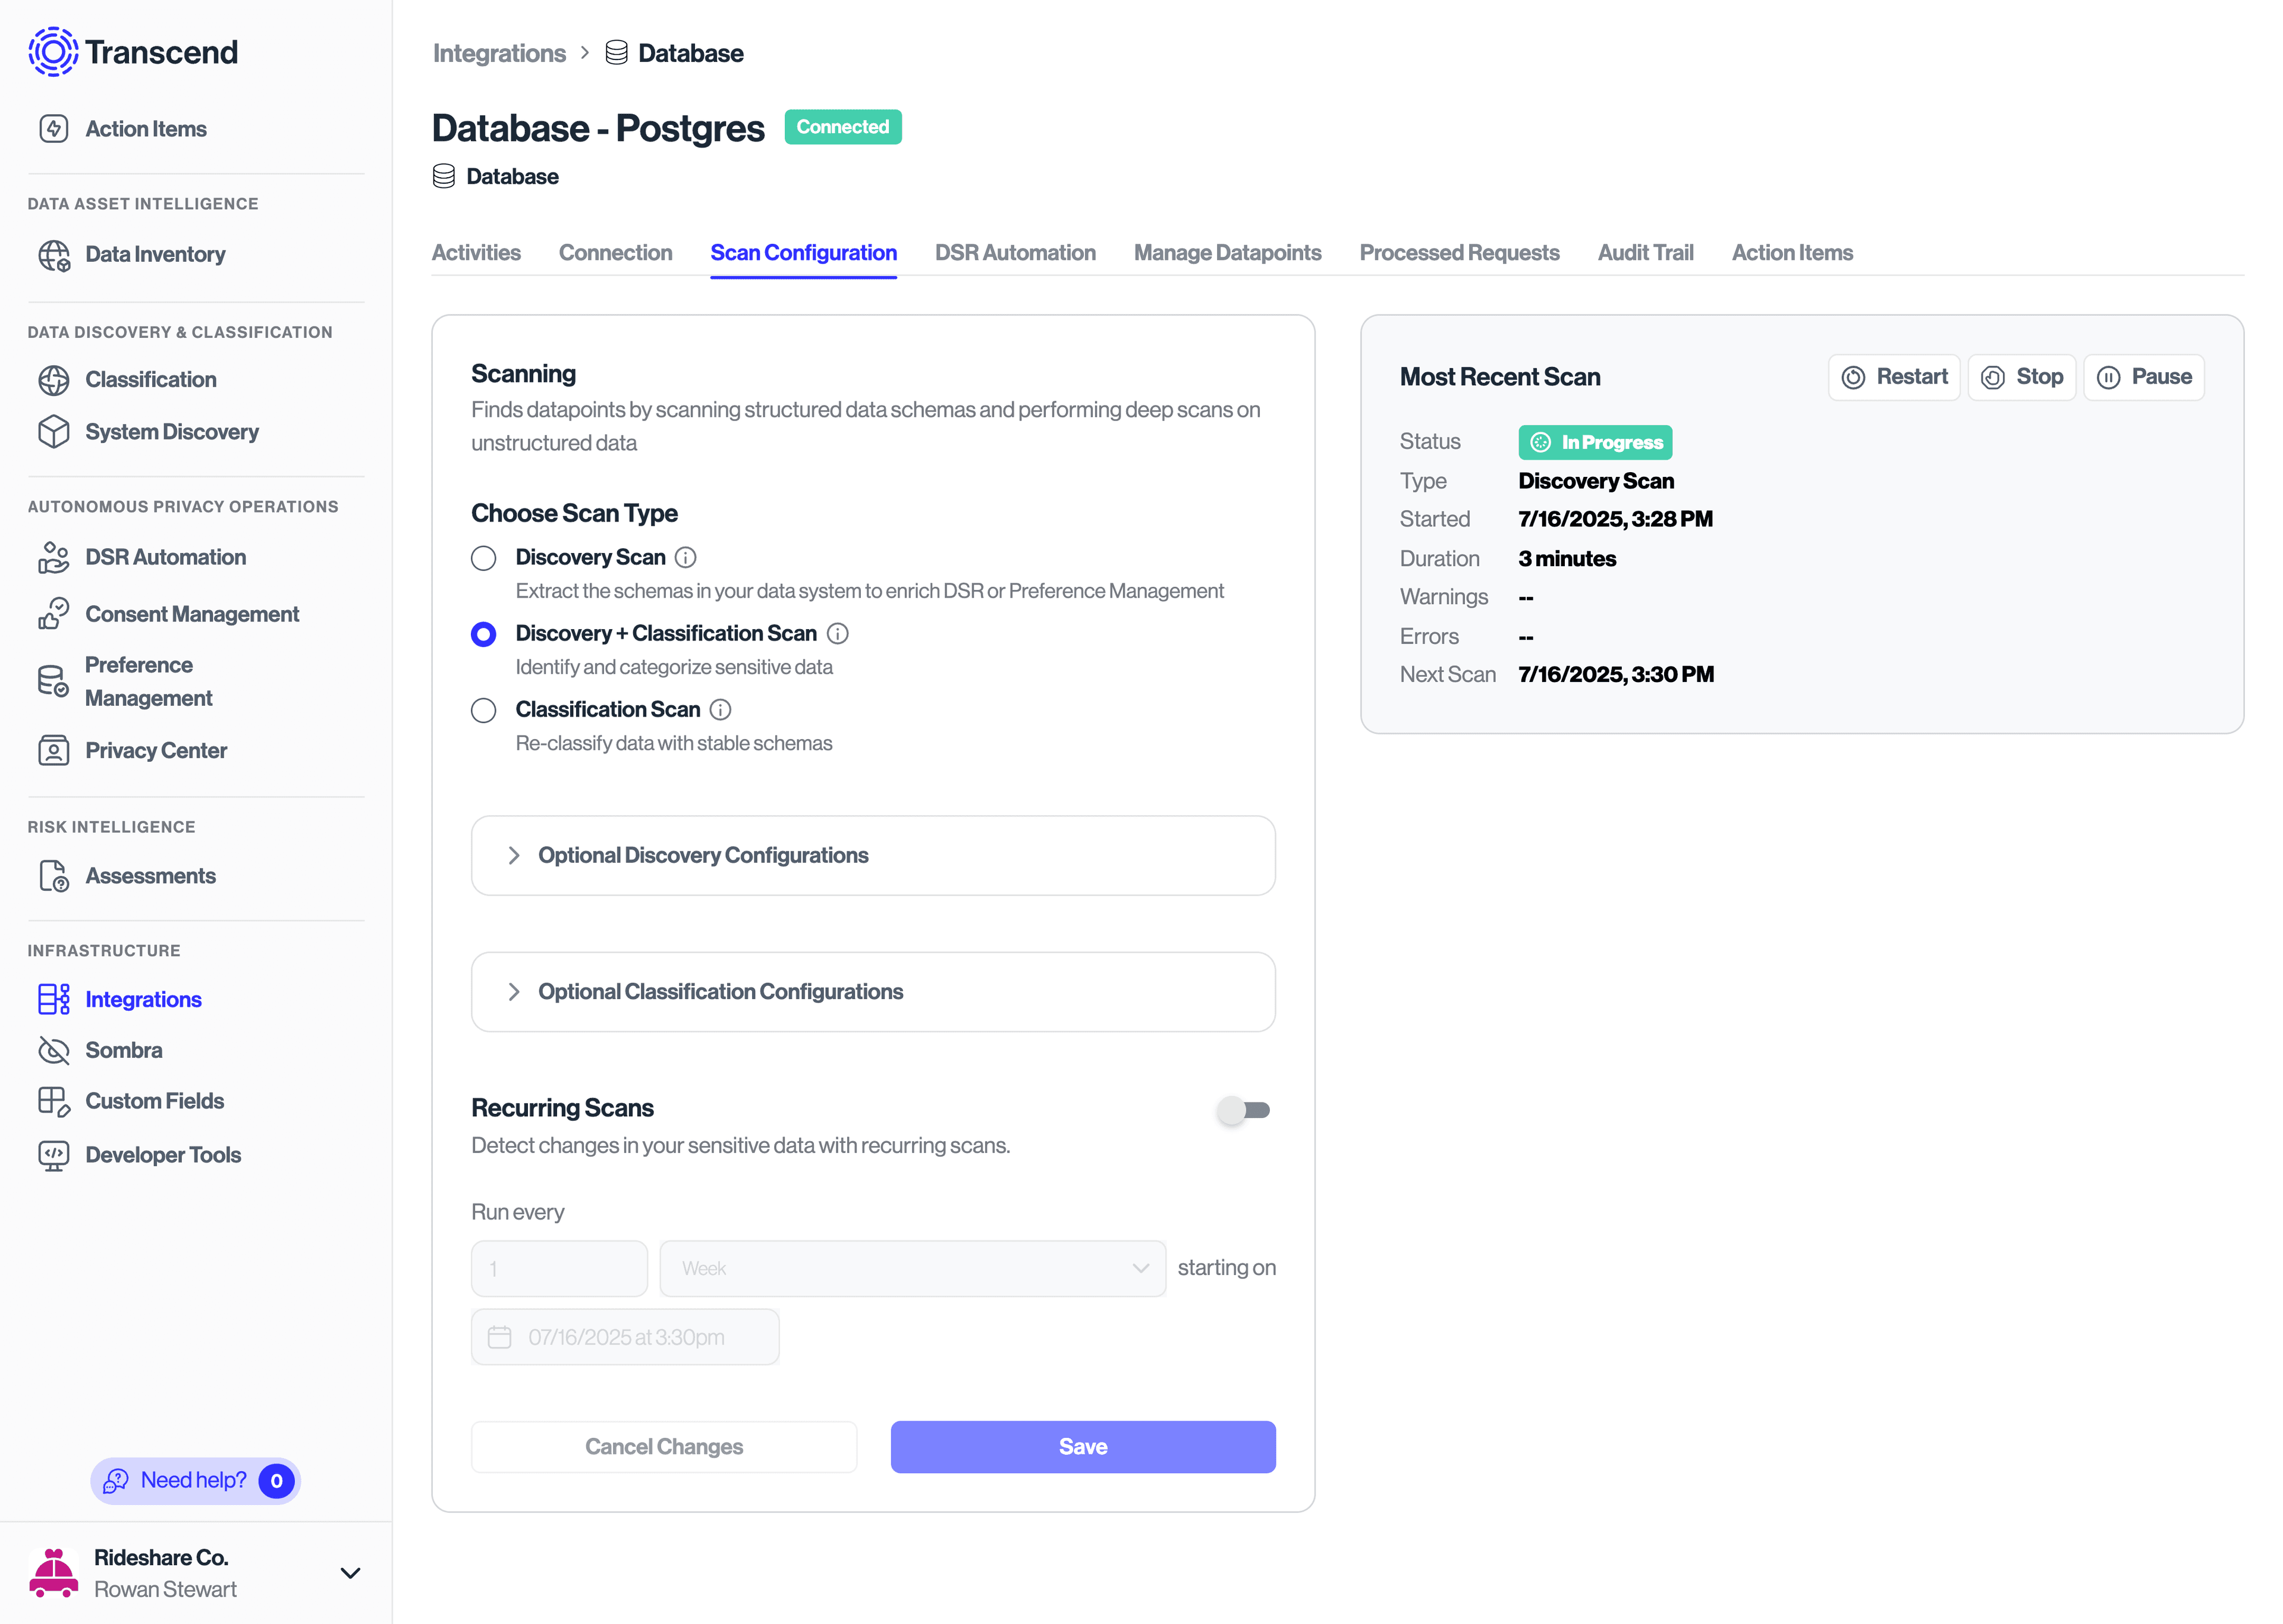Screen dimensions: 2283x1624
Task: Click the Sombra crossed-eye icon
Action: pyautogui.click(x=54, y=1050)
